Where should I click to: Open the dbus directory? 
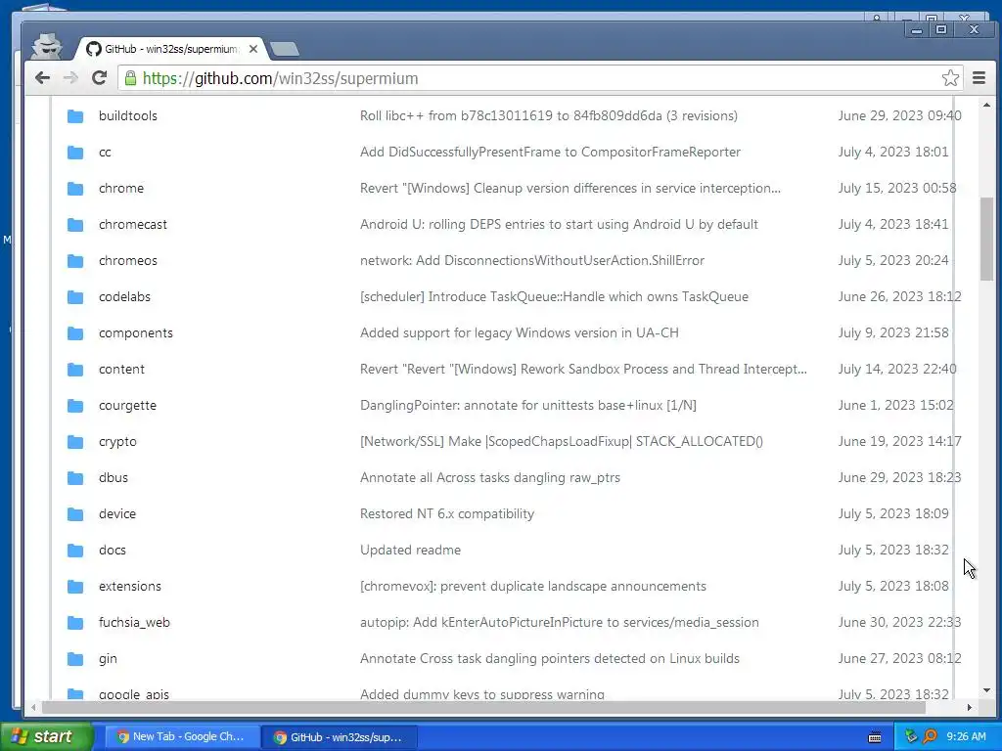(x=114, y=477)
